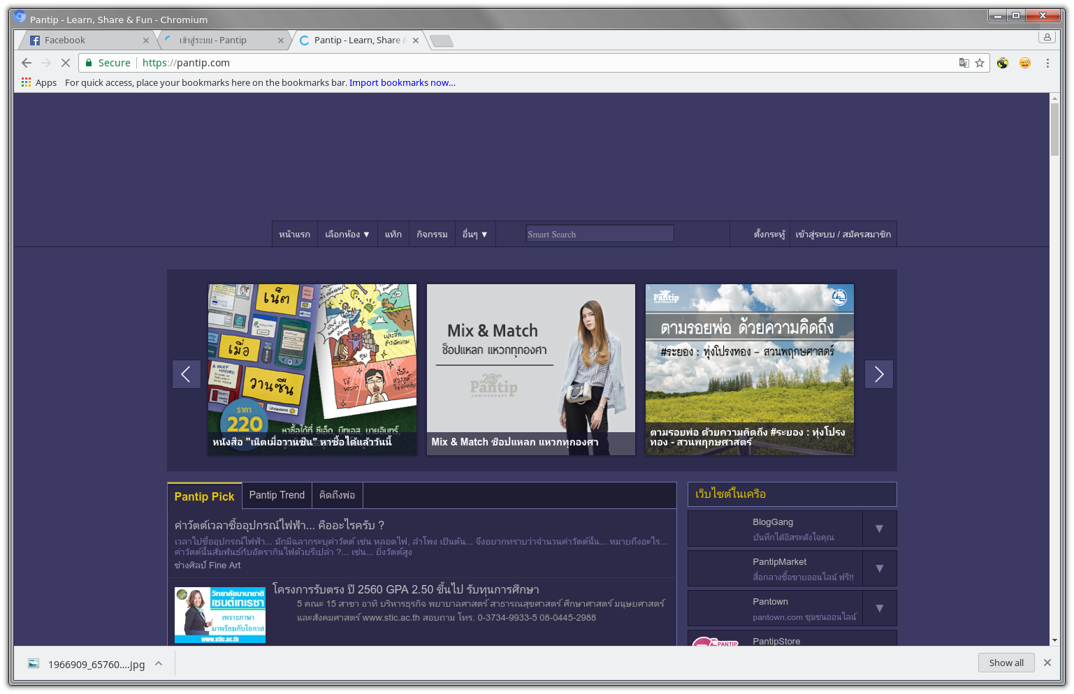Open the ตามรอยพ่อ ด้วยความคิดถึง slide thumbnail
Viewport: 1074px width, 694px height.
[x=750, y=369]
